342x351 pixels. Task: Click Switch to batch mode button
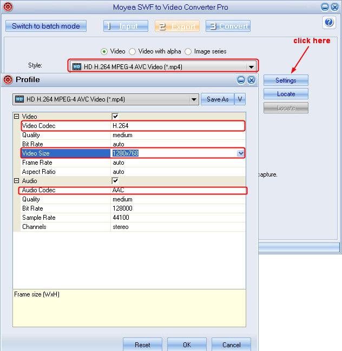coord(46,26)
